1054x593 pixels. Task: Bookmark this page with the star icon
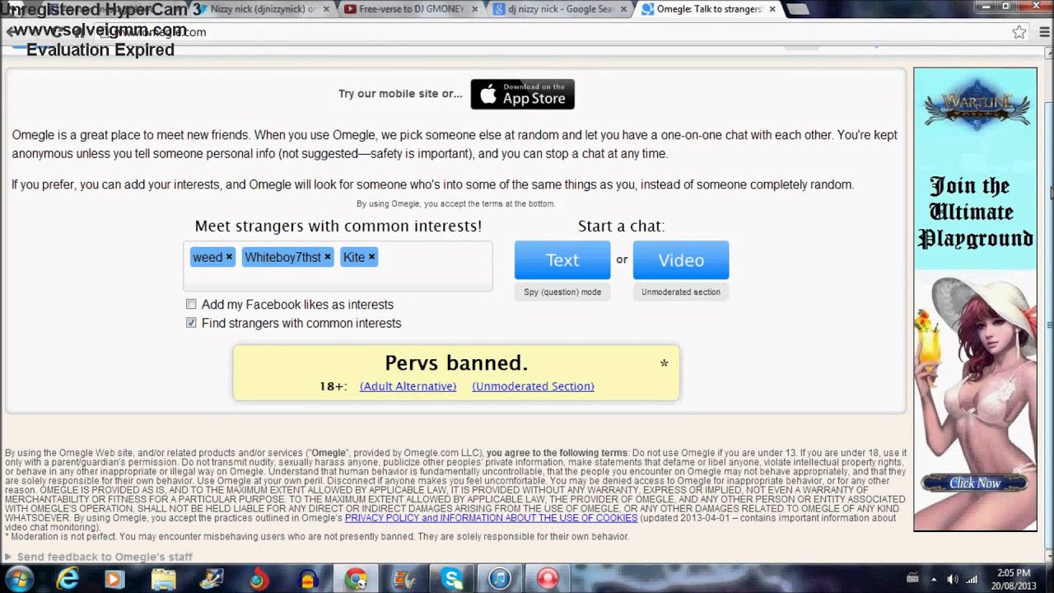(x=1019, y=32)
